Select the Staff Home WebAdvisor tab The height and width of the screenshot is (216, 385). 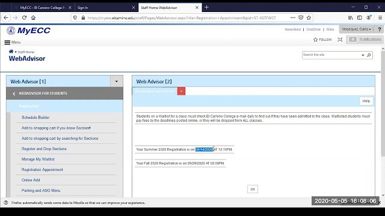coord(170,8)
